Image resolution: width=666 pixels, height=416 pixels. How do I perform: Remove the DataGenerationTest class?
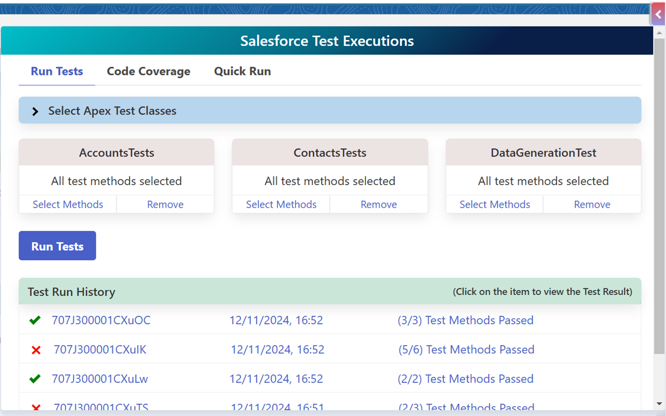coord(592,204)
